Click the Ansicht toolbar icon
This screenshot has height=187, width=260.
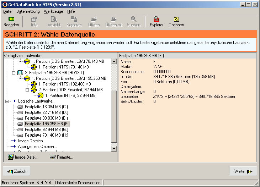tap(54, 19)
